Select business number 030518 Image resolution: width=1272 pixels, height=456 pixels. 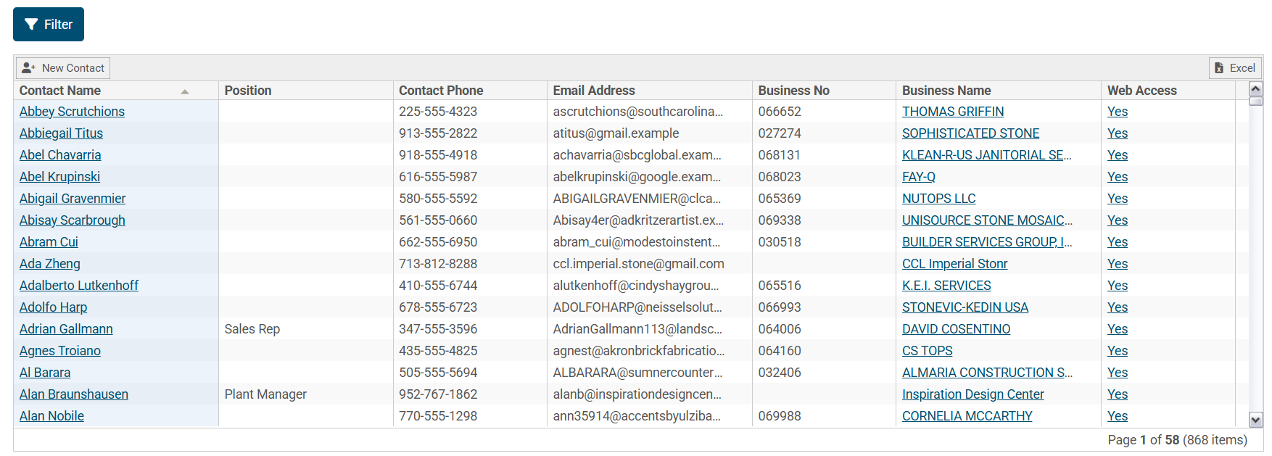coord(780,242)
